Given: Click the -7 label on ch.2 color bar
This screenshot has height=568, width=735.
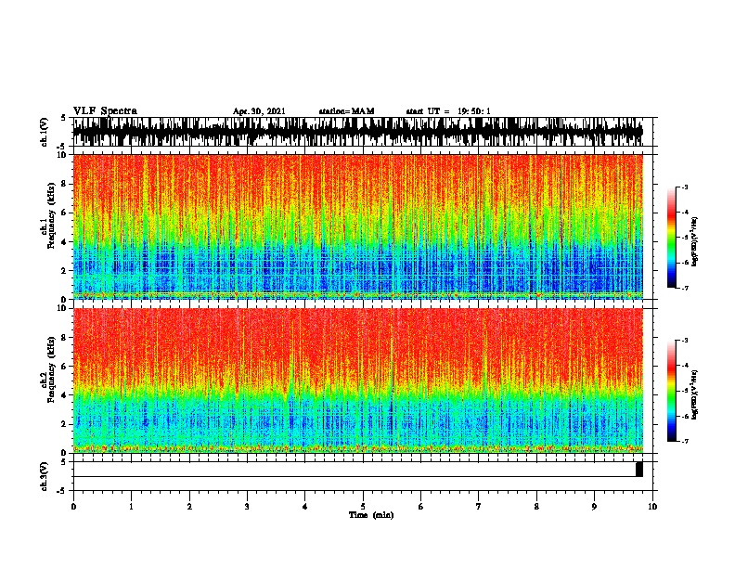Looking at the screenshot, I should tap(685, 441).
